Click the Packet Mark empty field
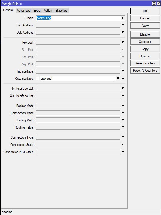Viewport: 161px width, 215px height. pos(78,106)
